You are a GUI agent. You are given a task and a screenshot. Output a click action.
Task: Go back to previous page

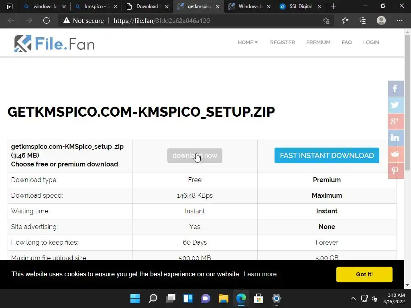(x=11, y=20)
